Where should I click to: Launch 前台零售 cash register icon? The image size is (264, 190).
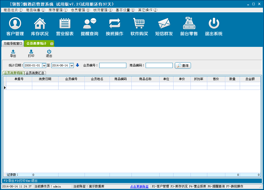point(189,24)
